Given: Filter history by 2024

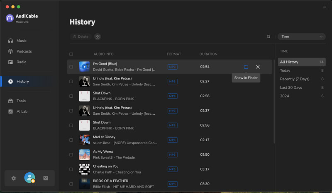Looking at the screenshot, I should (x=302, y=96).
